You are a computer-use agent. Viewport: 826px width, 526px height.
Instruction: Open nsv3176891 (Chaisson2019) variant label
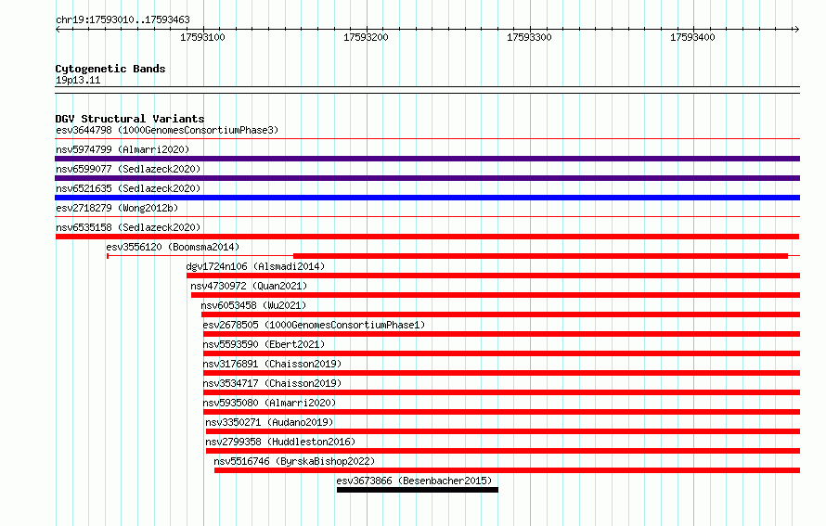coord(272,364)
